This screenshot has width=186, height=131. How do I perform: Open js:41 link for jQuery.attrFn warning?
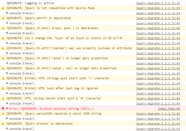[x=158, y=18]
